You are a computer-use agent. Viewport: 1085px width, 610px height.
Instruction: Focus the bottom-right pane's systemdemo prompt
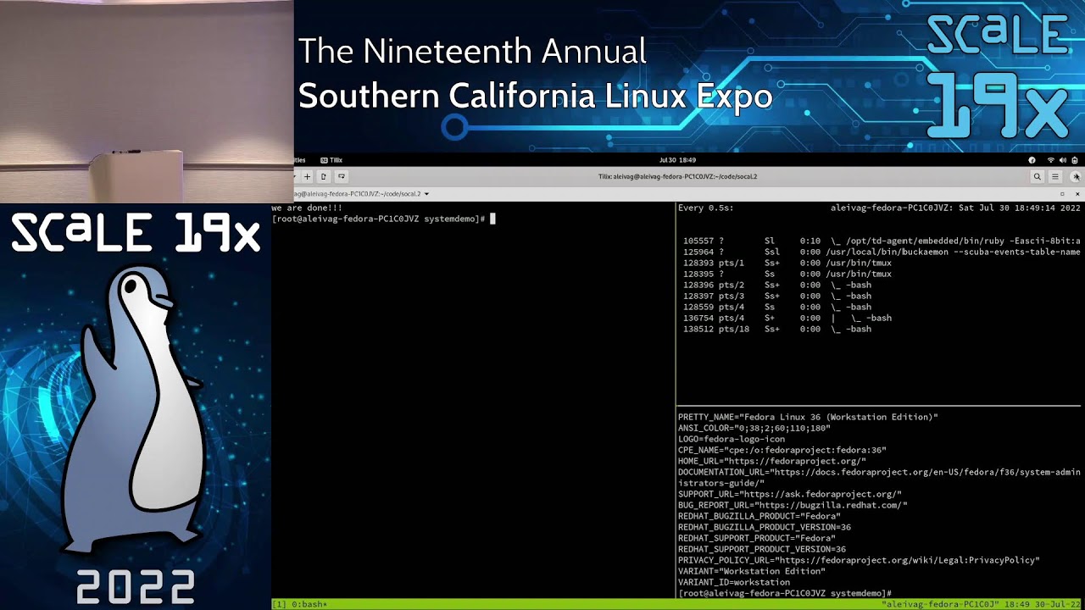point(784,594)
